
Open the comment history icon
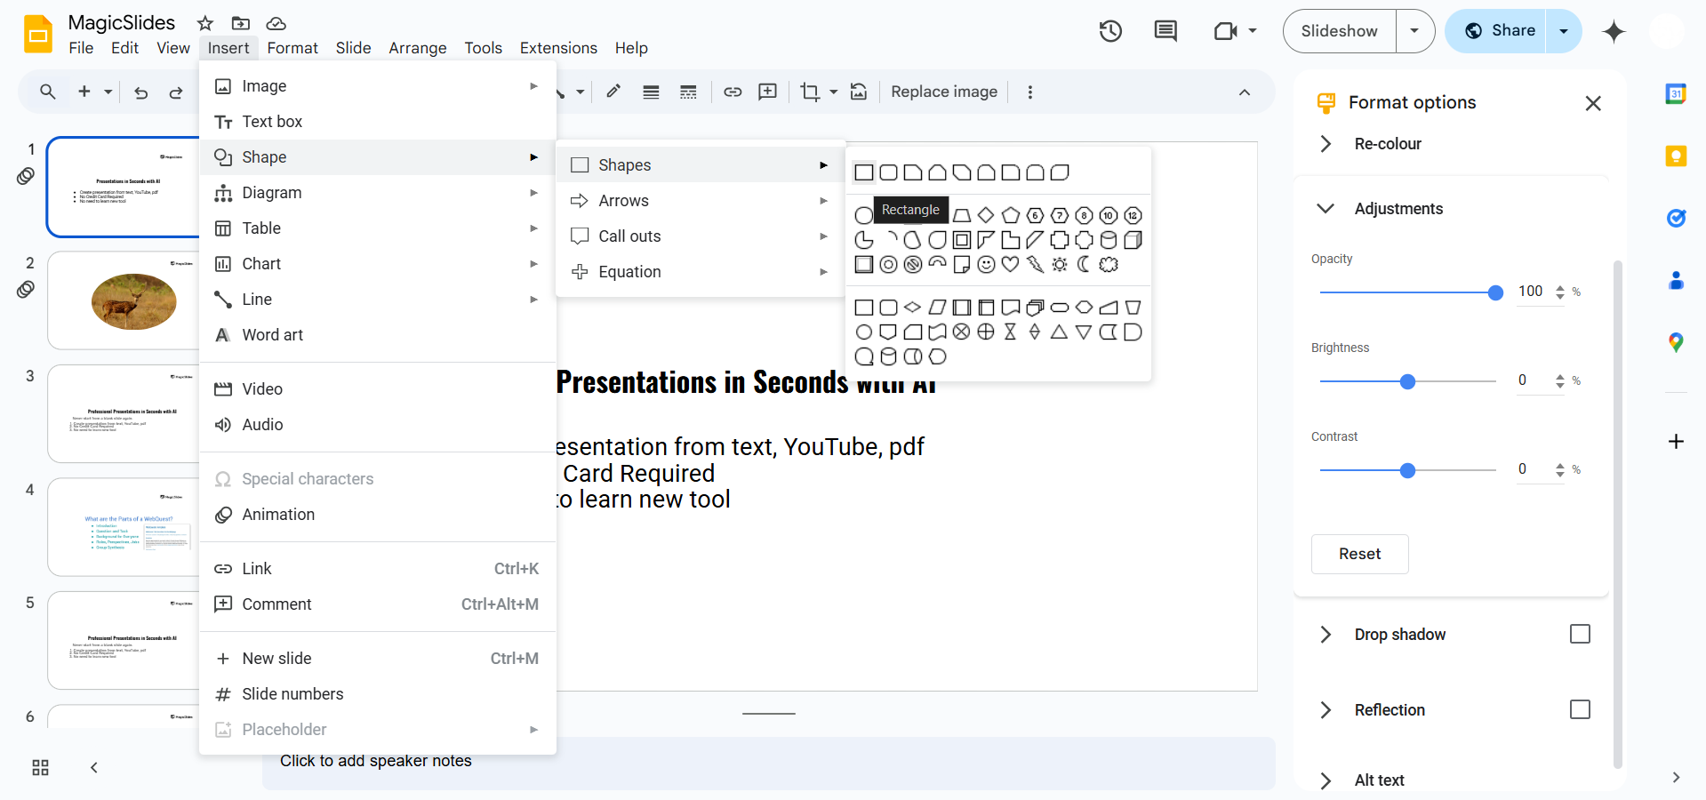[x=1165, y=31]
